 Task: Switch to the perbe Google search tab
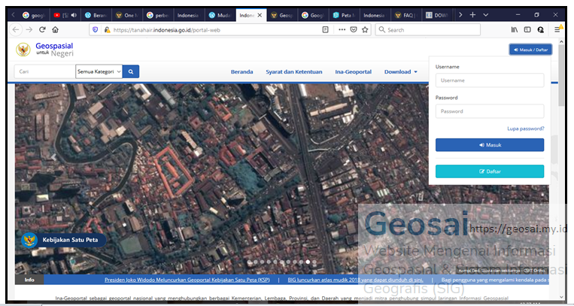pos(158,15)
